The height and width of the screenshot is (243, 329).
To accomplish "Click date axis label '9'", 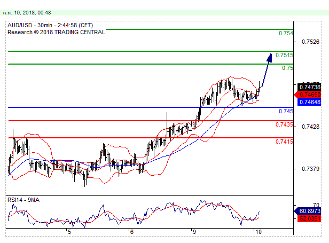I will click(x=194, y=232).
